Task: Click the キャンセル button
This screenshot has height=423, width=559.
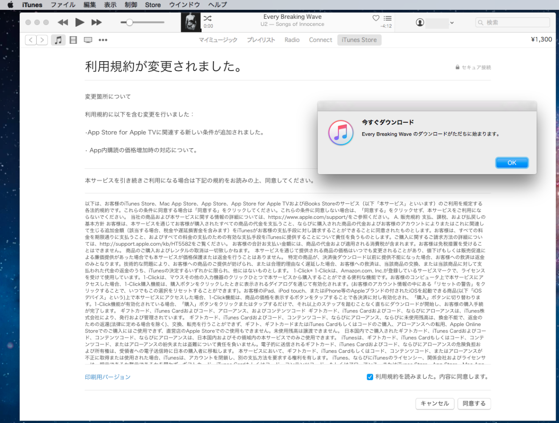Action: [435, 403]
